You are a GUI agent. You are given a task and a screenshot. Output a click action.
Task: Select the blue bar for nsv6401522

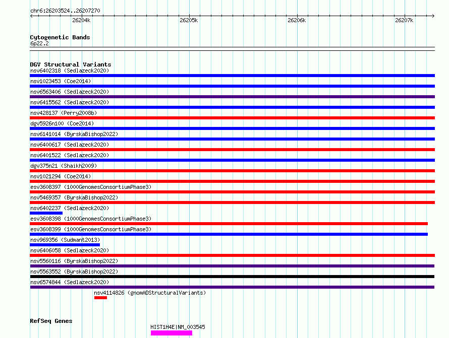232,160
